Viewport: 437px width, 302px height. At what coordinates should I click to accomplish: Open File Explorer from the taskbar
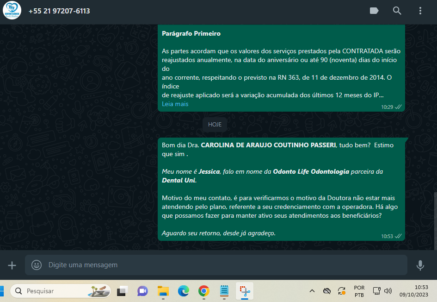point(163,291)
